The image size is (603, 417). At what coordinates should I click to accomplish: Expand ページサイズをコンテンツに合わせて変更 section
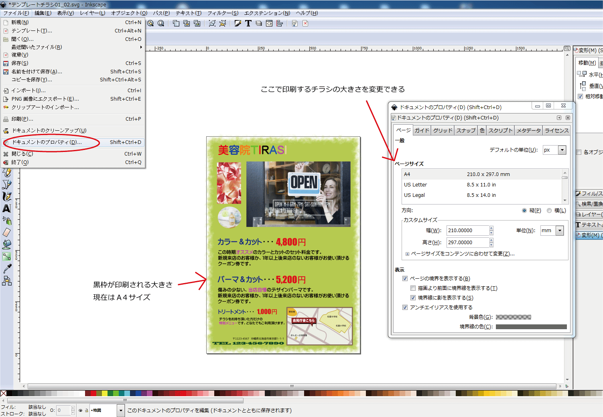[407, 254]
